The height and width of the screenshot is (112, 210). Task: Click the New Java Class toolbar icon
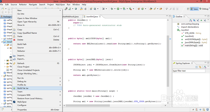click(142, 9)
